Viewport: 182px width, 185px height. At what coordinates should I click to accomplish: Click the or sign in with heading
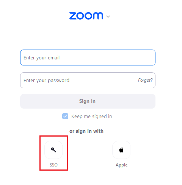(86, 131)
